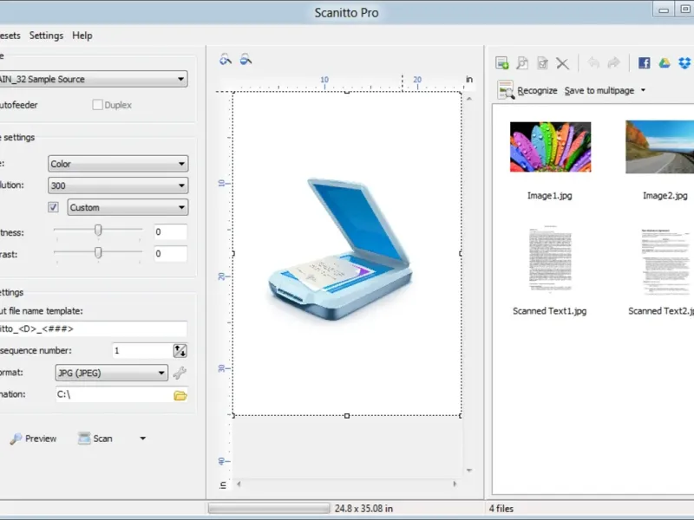Click the 4 files status text
Screen dimensions: 694x520
click(x=501, y=509)
